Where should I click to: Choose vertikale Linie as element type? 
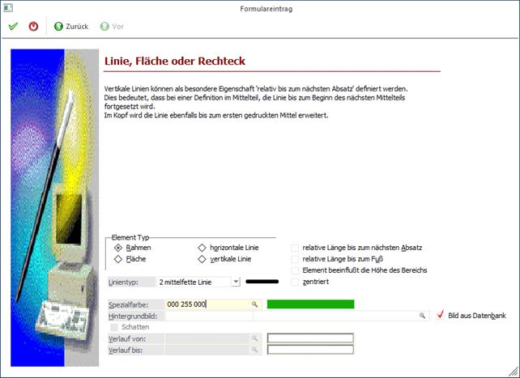(x=202, y=259)
